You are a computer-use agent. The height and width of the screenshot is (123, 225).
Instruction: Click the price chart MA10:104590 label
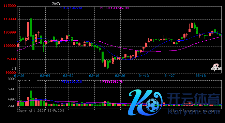71,8
